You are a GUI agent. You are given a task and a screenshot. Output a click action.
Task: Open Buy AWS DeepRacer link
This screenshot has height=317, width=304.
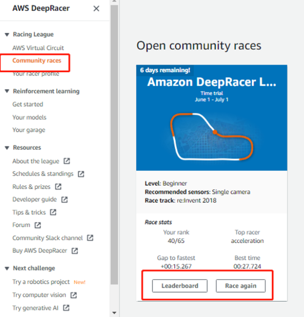40,251
